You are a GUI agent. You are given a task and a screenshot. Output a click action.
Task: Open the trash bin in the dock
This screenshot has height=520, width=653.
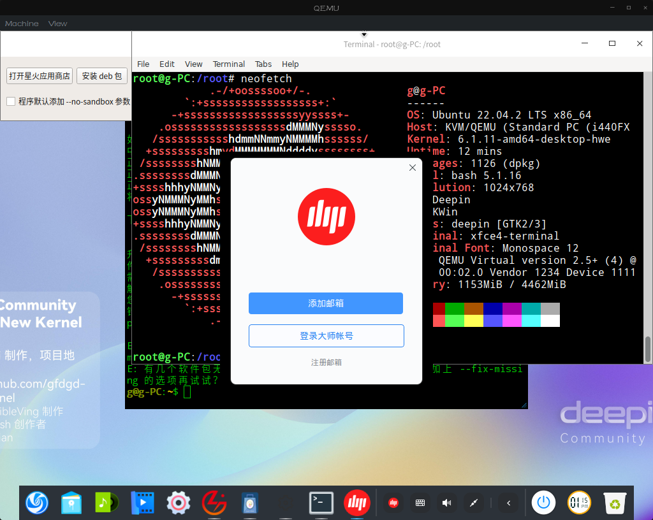pos(615,503)
